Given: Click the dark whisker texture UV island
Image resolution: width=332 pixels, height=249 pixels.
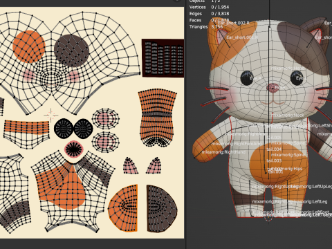Looking at the screenshot, I should 163,58.
